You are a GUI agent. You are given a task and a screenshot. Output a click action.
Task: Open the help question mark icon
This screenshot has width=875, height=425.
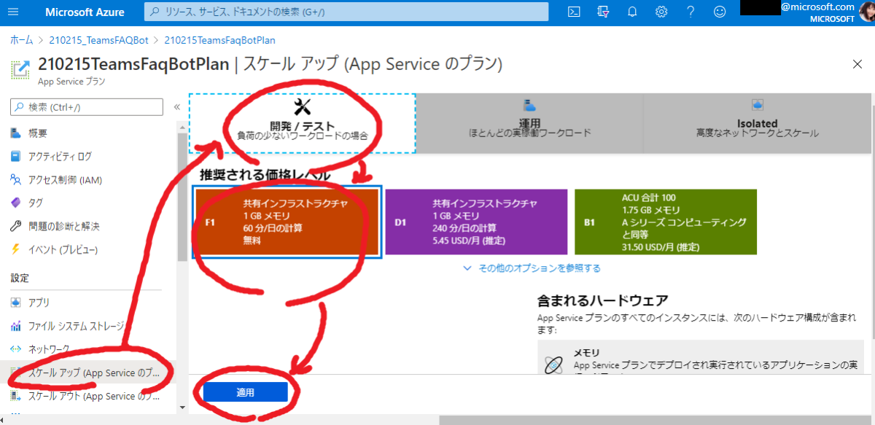pyautogui.click(x=691, y=12)
